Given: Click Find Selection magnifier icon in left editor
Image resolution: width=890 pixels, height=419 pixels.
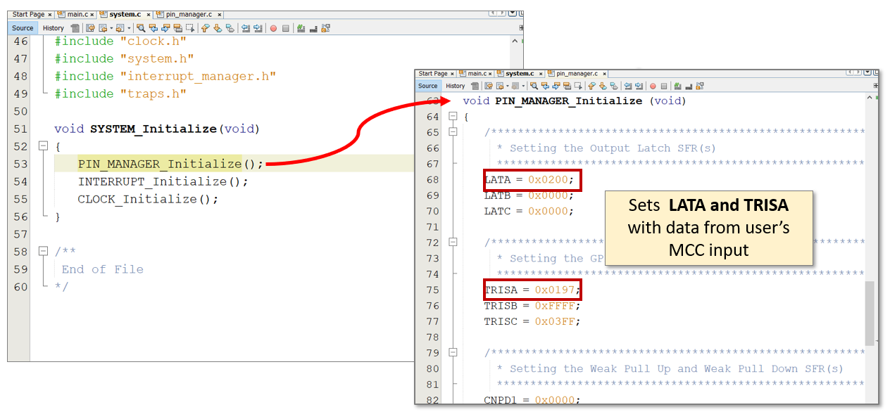Looking at the screenshot, I should coord(141,28).
